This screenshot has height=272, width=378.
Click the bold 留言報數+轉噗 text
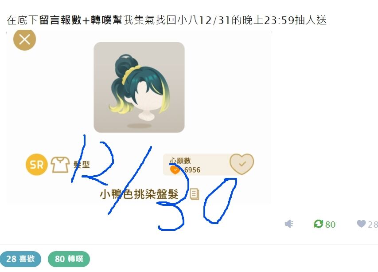coord(75,20)
